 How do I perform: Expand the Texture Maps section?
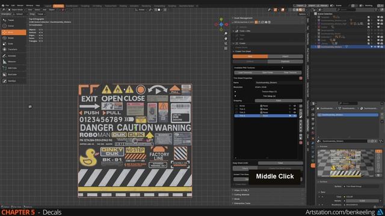tap(235, 92)
